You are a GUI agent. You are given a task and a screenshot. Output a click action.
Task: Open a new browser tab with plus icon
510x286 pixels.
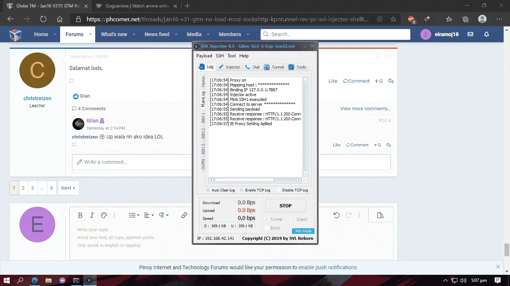click(187, 6)
